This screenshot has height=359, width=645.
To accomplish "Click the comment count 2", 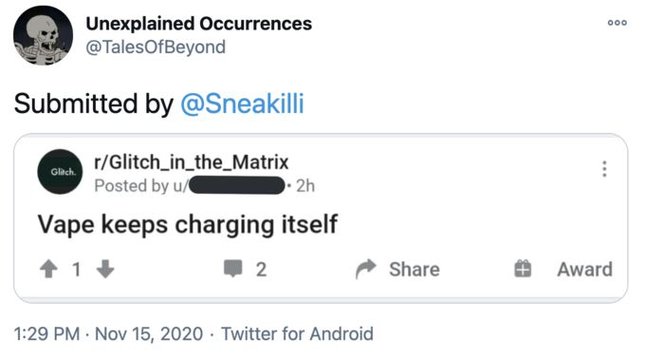I will [x=261, y=270].
